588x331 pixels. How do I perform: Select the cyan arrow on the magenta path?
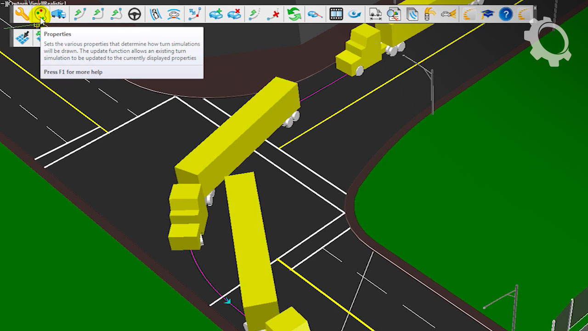228,302
